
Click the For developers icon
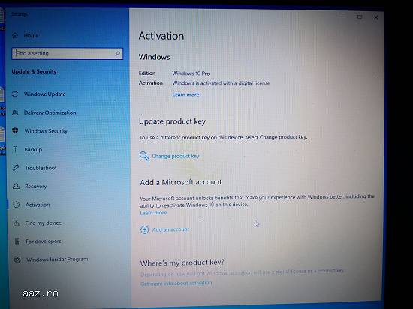click(x=17, y=241)
